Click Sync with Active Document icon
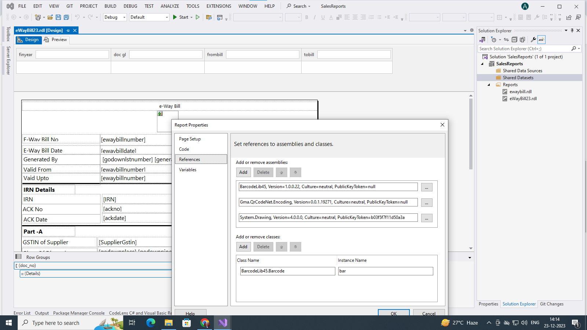Screen dimensions: 587x330 (506, 40)
